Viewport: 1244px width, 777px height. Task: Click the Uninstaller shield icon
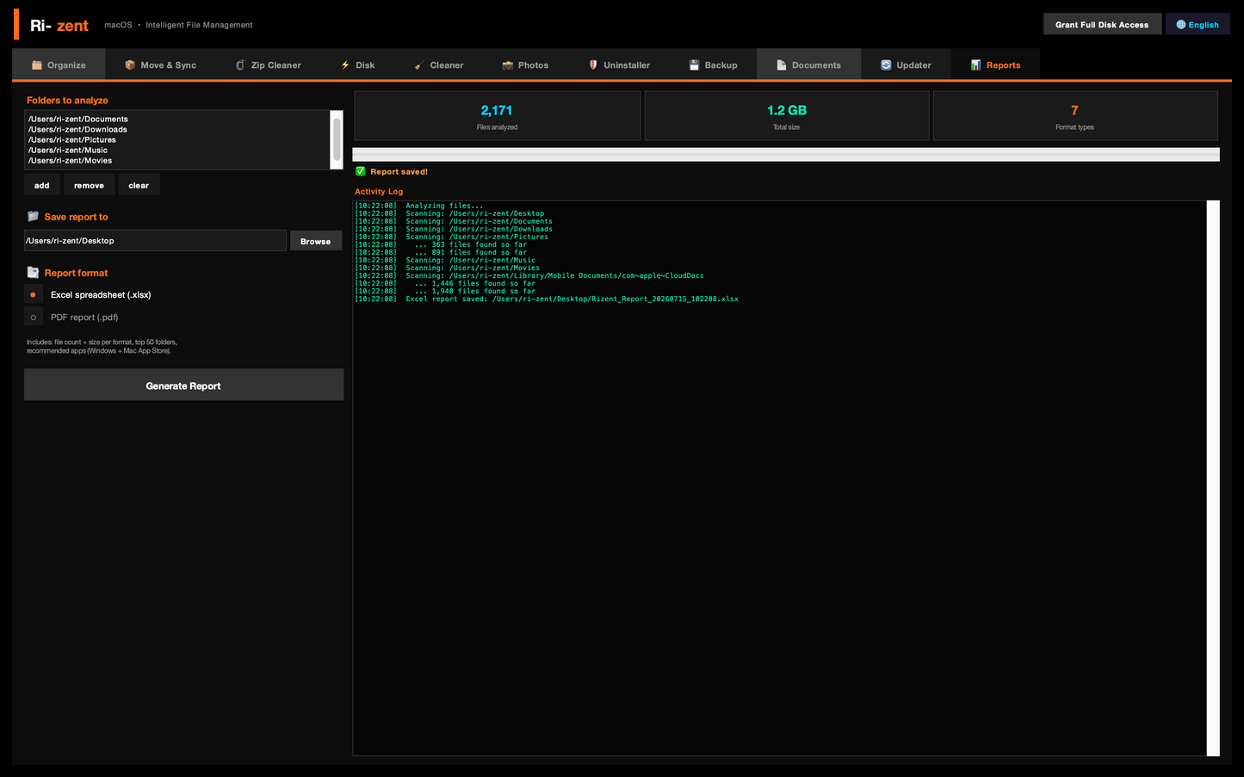point(593,65)
